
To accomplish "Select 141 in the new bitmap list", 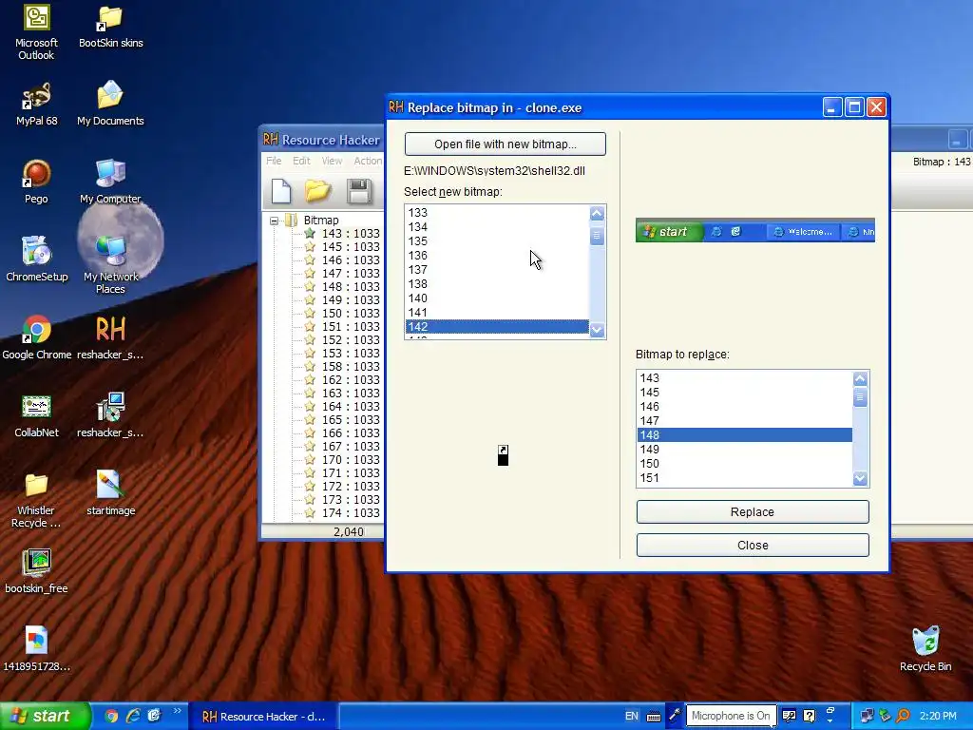I will click(497, 312).
